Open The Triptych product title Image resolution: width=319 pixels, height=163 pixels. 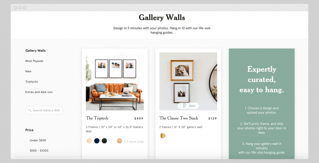97,118
